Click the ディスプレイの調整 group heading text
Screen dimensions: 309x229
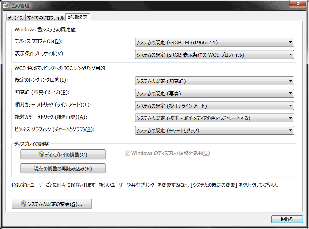click(32, 144)
